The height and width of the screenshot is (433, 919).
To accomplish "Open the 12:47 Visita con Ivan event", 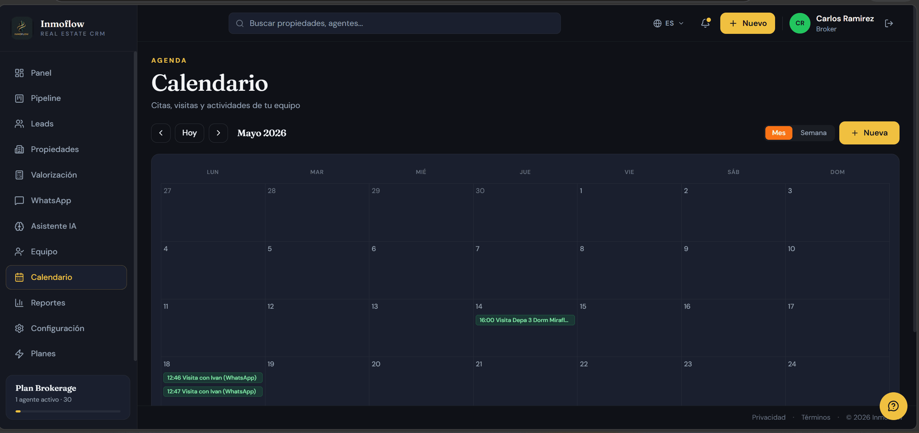I will 212,391.
